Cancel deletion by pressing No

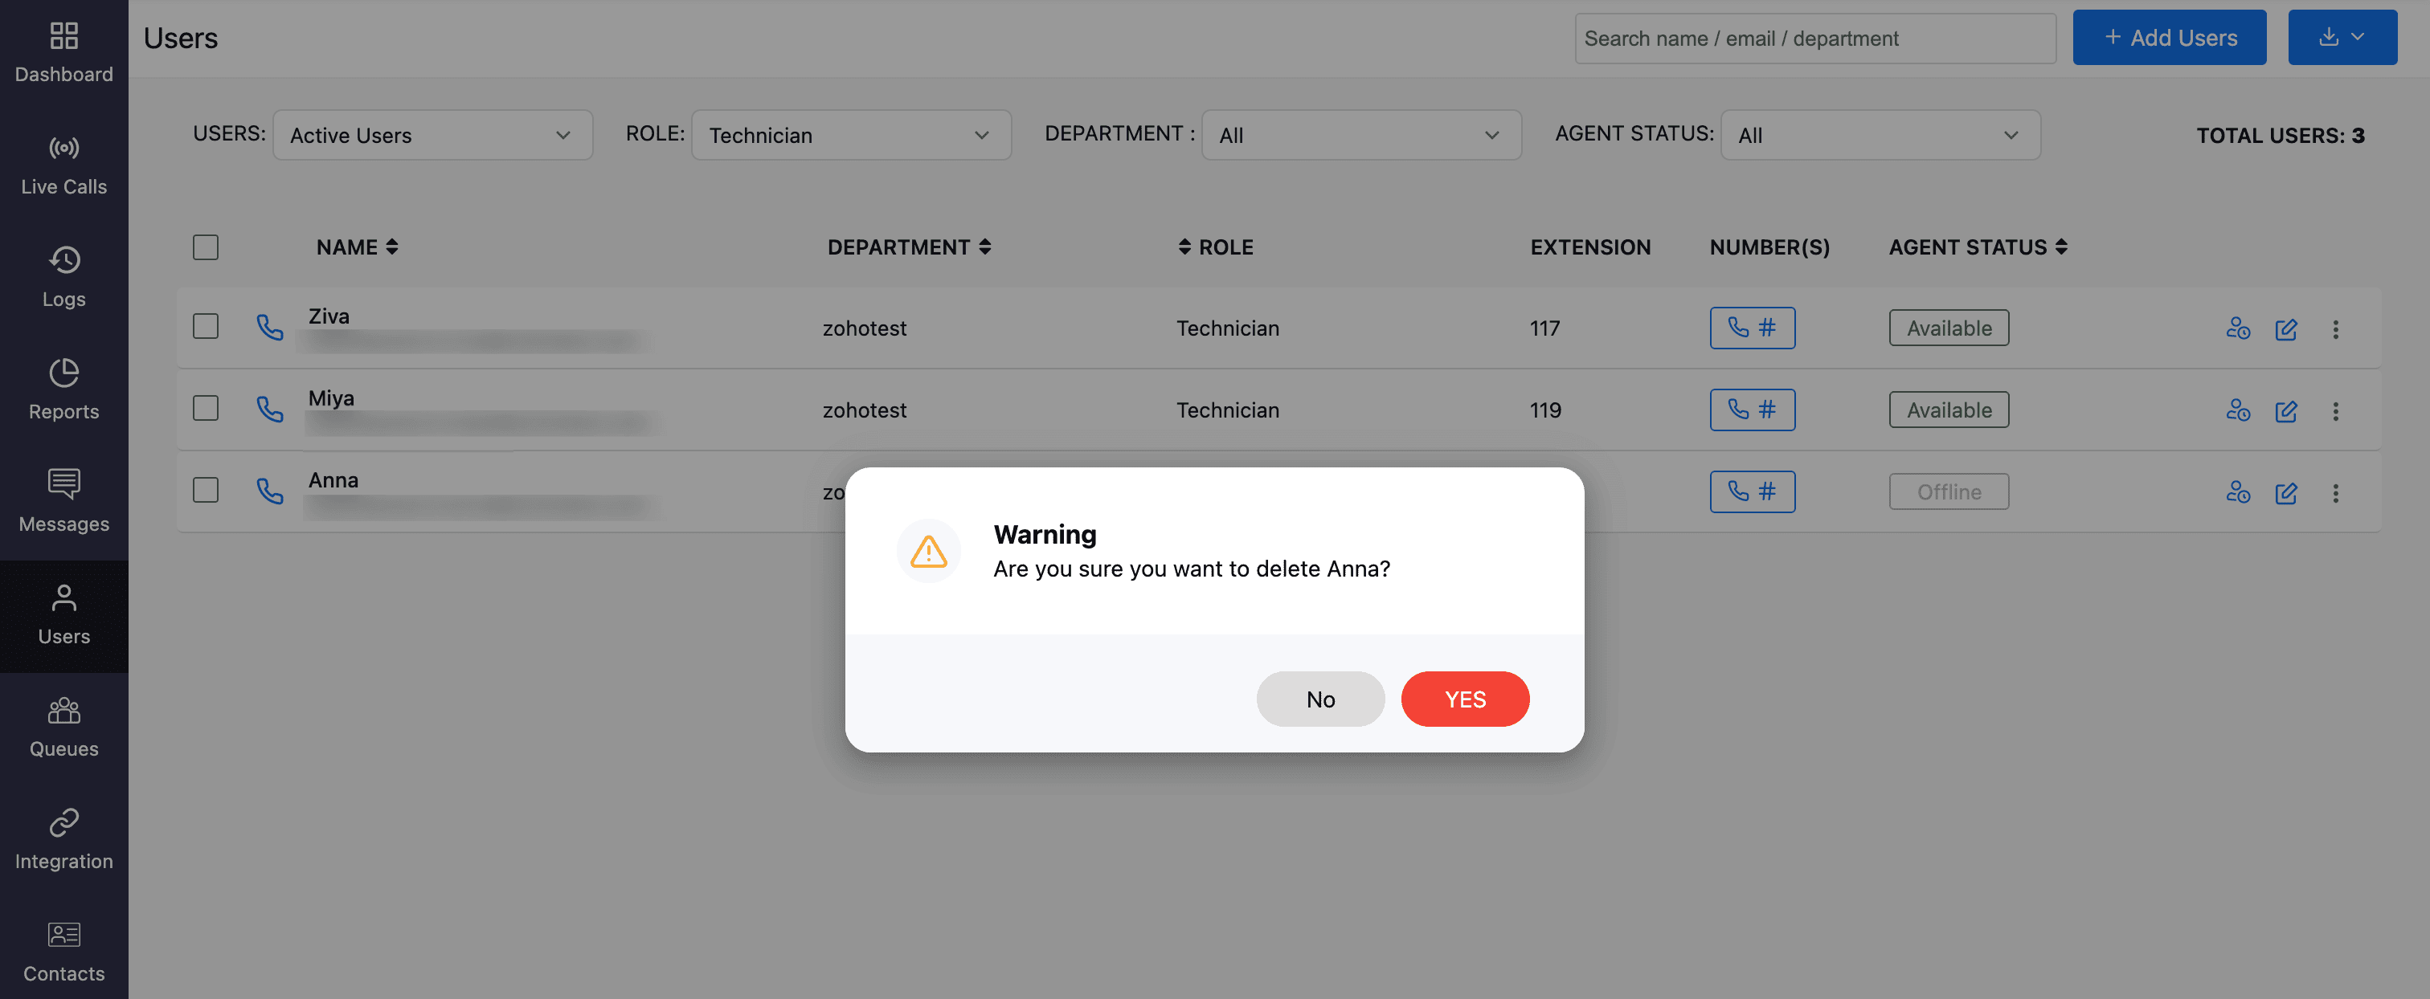(1319, 699)
